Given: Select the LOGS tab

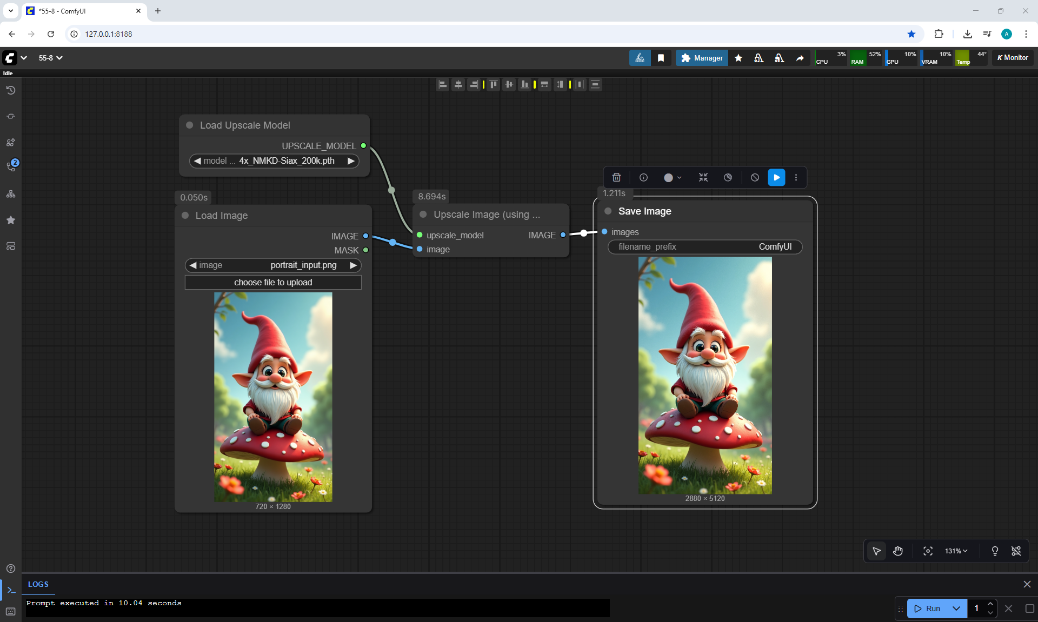Looking at the screenshot, I should tap(38, 584).
